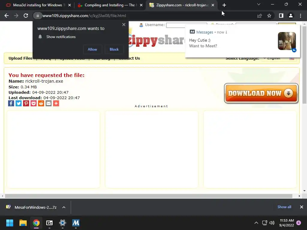307x230 pixels.
Task: Click the horizontal scrollbar thumb
Action: click(149, 196)
